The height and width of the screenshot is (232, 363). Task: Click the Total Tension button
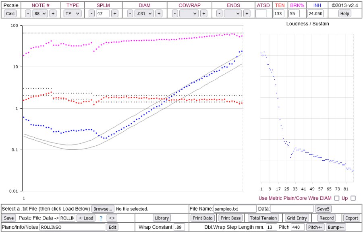click(x=263, y=218)
